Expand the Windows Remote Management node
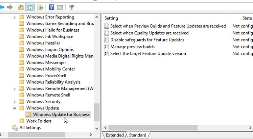Screen dimensions: 253x139 click(14, 89)
